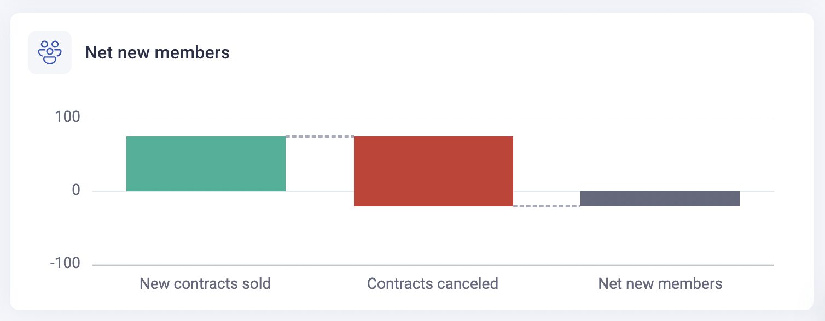Click empty card space right of the title
825x321 pixels.
pos(492,53)
